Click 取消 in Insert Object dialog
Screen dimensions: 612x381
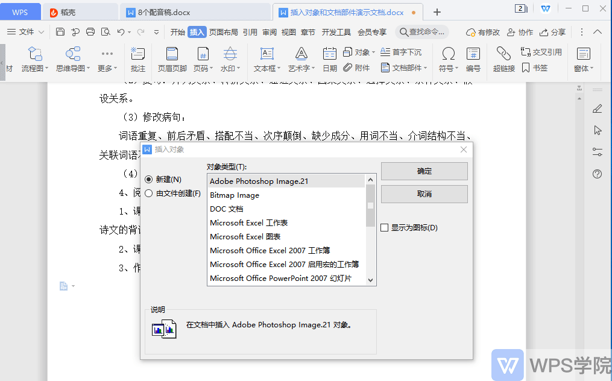point(424,194)
